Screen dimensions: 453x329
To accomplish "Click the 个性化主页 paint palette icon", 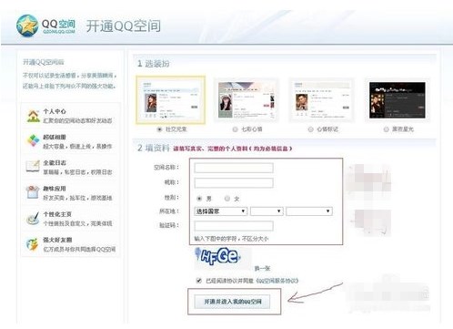I will click(33, 218).
